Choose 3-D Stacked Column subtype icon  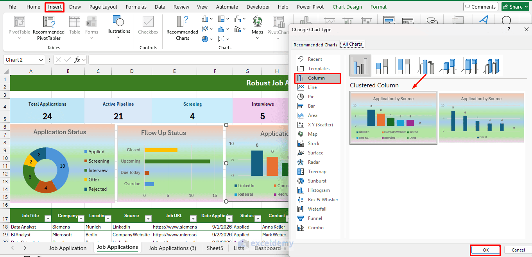(x=448, y=65)
